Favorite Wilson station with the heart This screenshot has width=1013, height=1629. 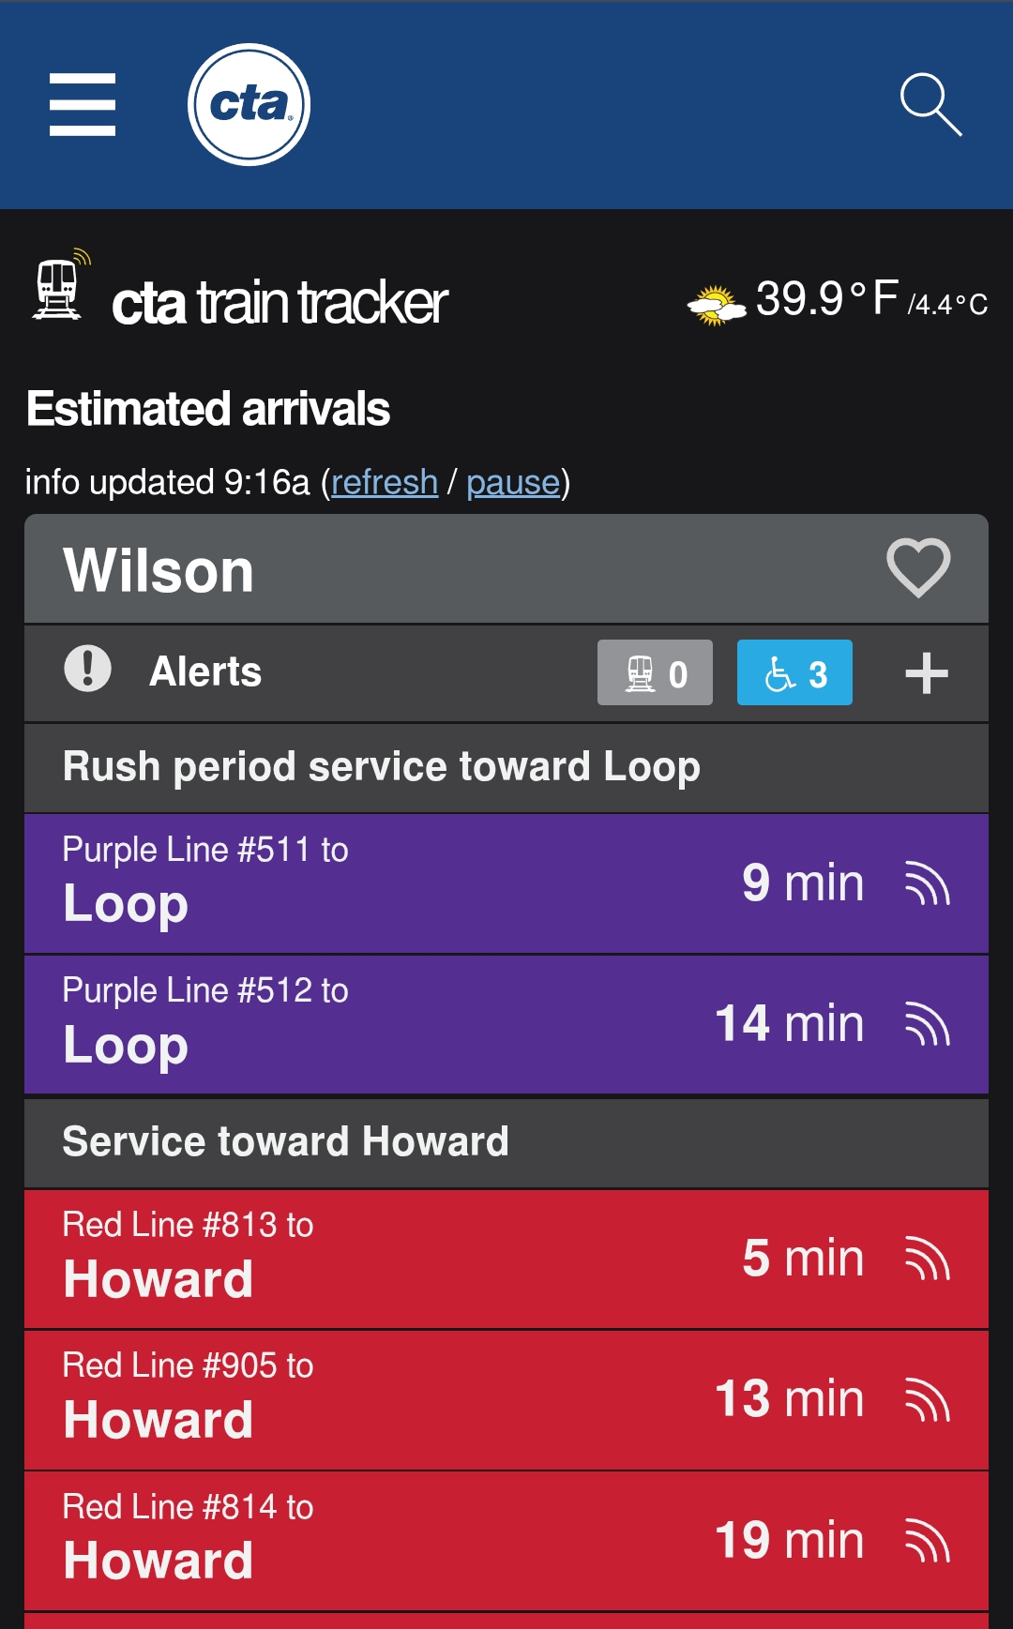pos(918,567)
